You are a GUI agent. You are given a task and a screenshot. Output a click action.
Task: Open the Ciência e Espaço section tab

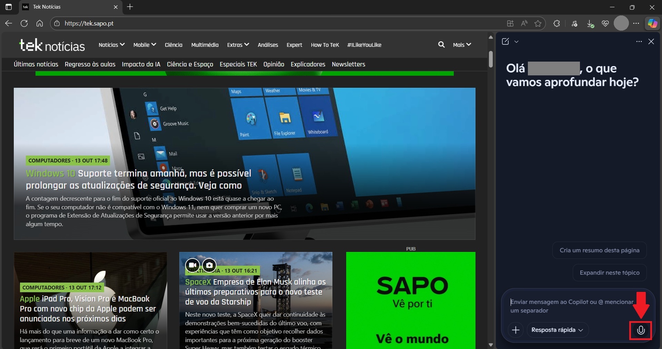[x=190, y=64]
